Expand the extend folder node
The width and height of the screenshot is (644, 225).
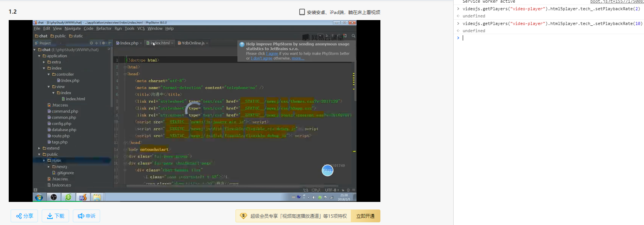(x=39, y=148)
